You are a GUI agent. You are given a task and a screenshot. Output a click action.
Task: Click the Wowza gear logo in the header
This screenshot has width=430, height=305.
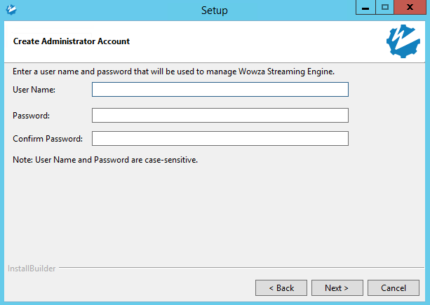pyautogui.click(x=403, y=41)
